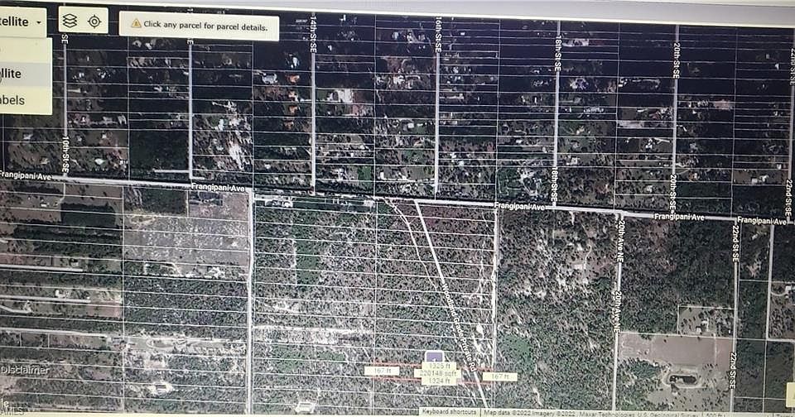
Task: Click the locate-me crosshair icon
Action: (x=94, y=22)
